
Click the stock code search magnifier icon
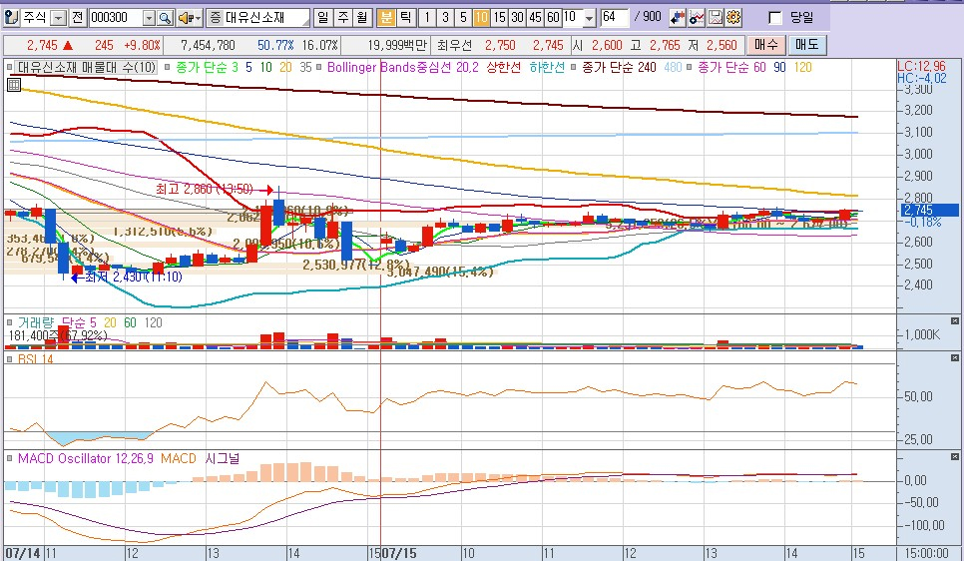165,18
